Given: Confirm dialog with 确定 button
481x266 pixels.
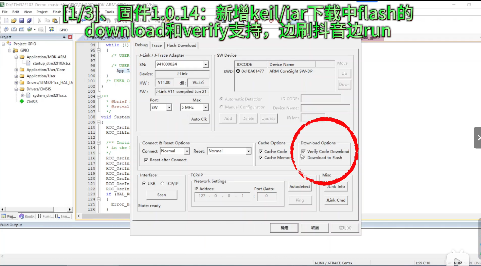Looking at the screenshot, I should tap(284, 228).
